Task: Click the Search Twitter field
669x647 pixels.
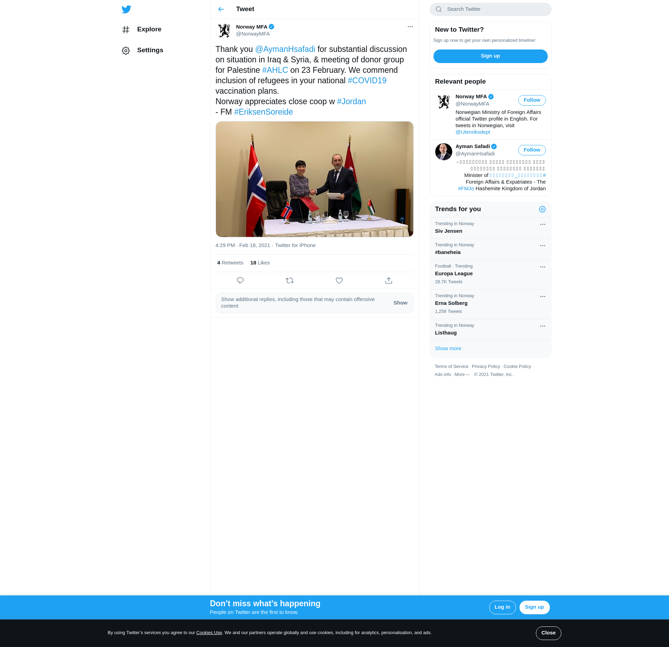Action: tap(490, 9)
